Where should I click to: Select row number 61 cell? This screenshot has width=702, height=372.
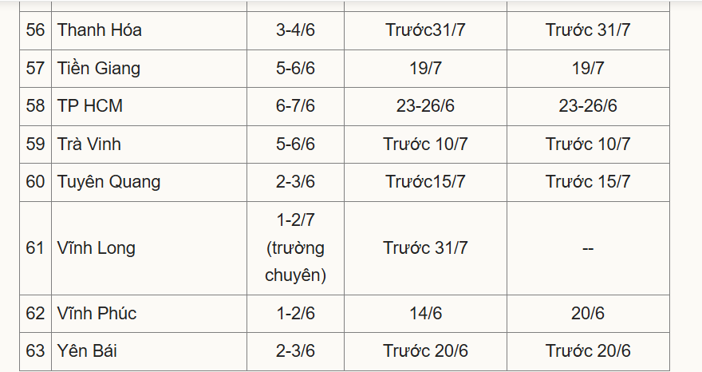(x=35, y=247)
